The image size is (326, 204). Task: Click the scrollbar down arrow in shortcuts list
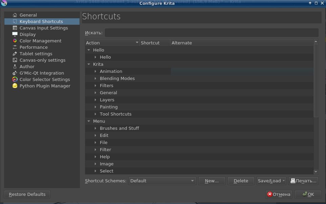(x=316, y=172)
